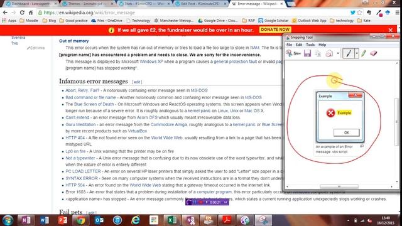Click the New snip button in Snipping Tool
This screenshot has height=226, width=402.
293,53
